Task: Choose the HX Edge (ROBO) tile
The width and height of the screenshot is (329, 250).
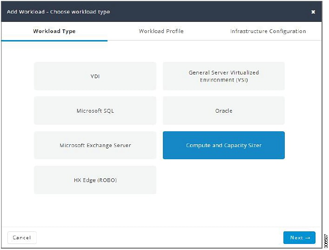Action: (95, 180)
